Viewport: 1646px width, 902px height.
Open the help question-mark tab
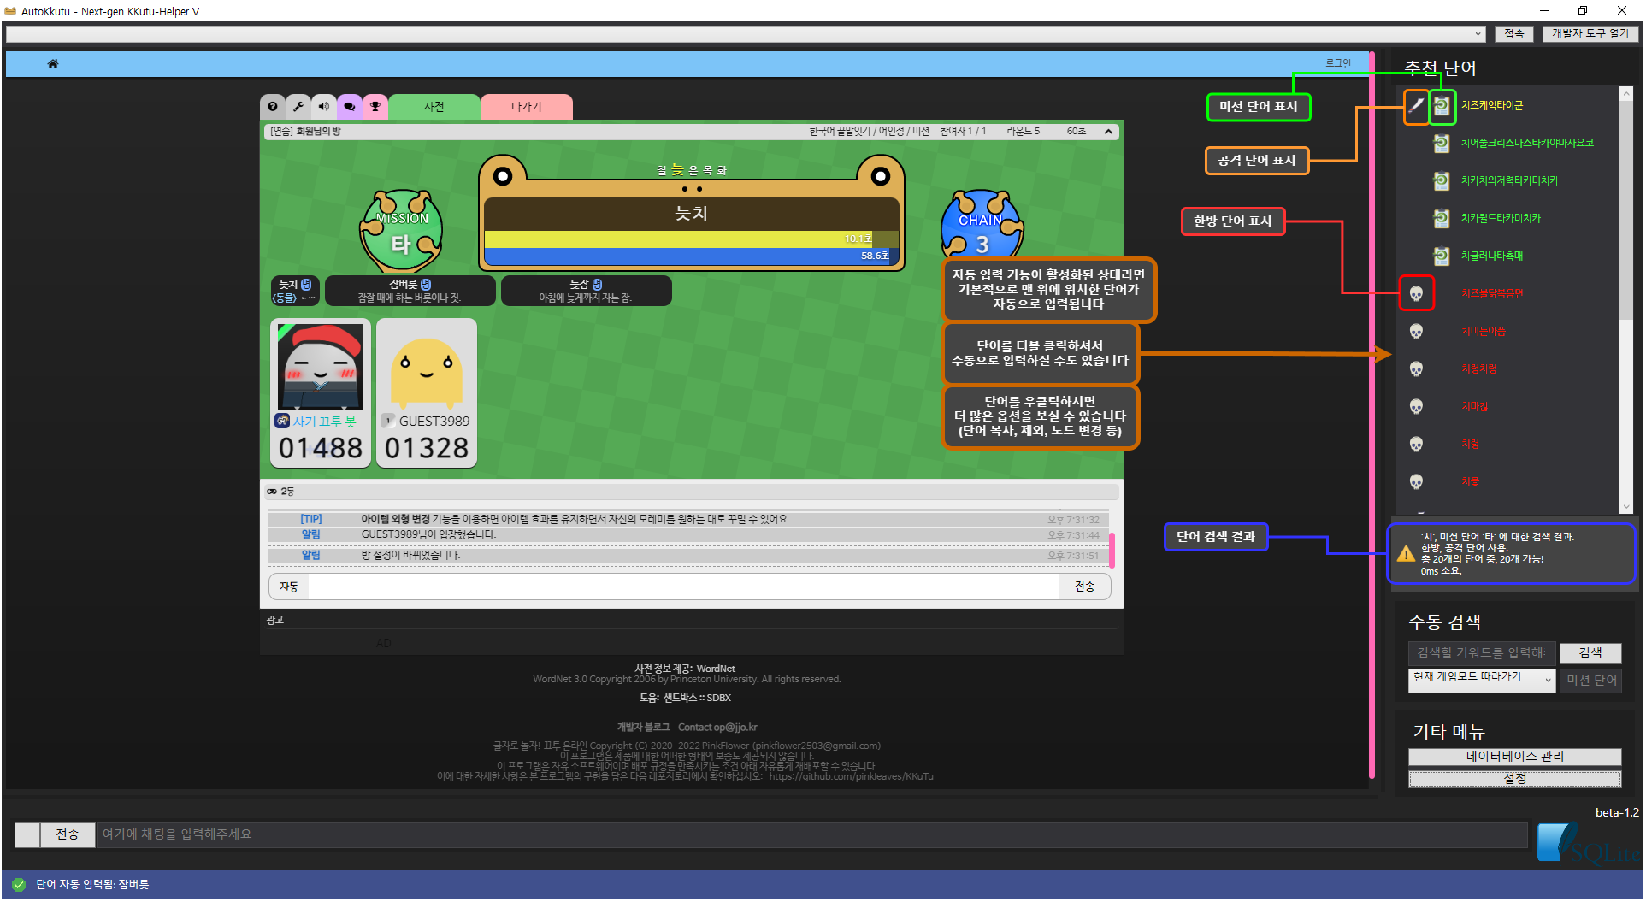[273, 107]
